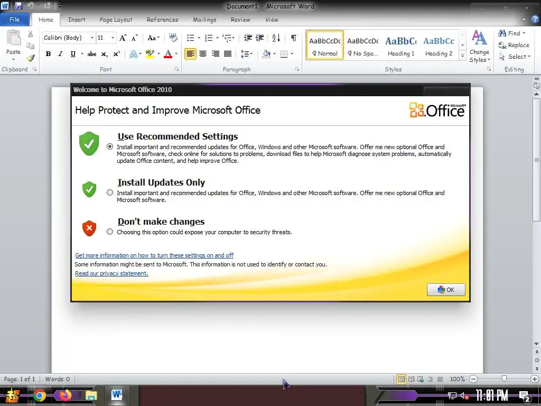Click the Replace button
Screen dimensions: 541x406
pyautogui.click(x=514, y=45)
